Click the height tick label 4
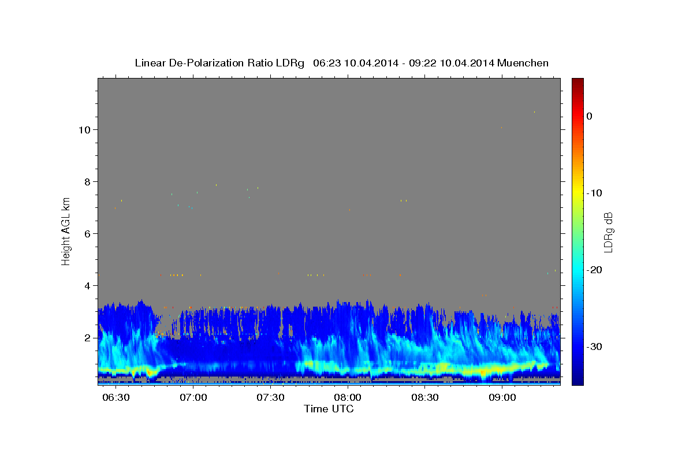Screen dimensions: 693x462 pyautogui.click(x=88, y=286)
